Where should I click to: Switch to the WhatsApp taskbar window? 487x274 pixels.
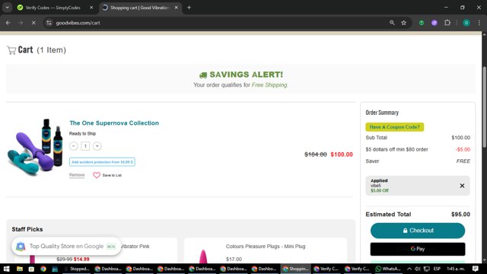coord(389,269)
